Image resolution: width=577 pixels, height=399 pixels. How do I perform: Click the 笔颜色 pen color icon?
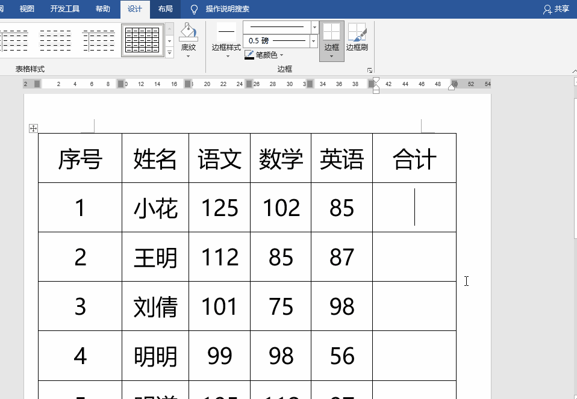[x=249, y=55]
